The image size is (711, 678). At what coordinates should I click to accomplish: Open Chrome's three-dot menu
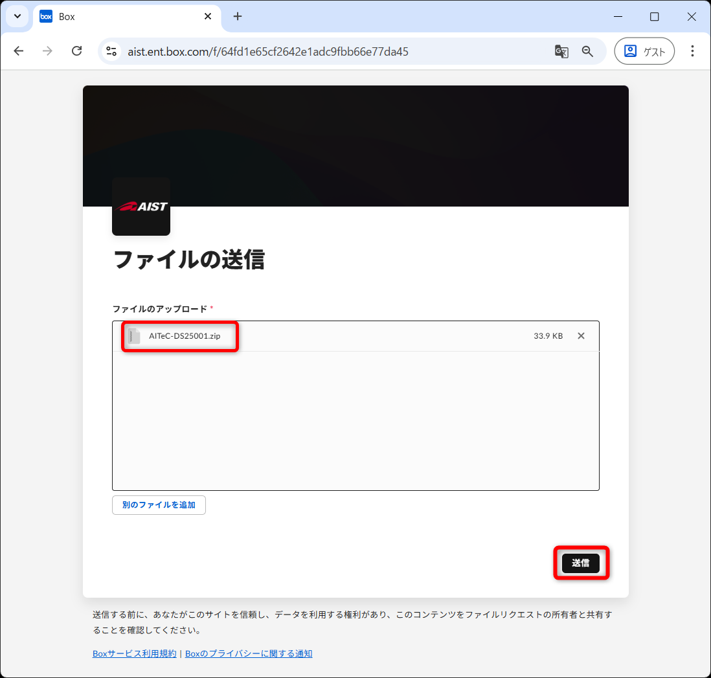click(x=692, y=51)
